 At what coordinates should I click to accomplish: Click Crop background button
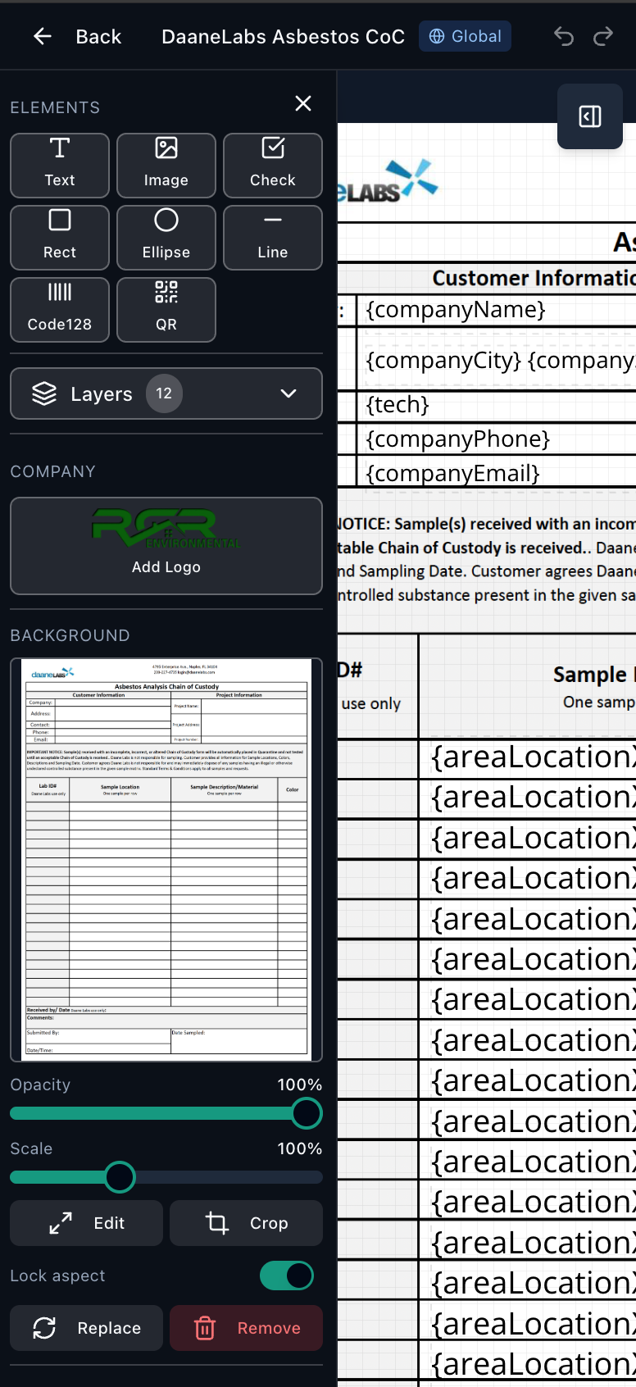point(246,1223)
